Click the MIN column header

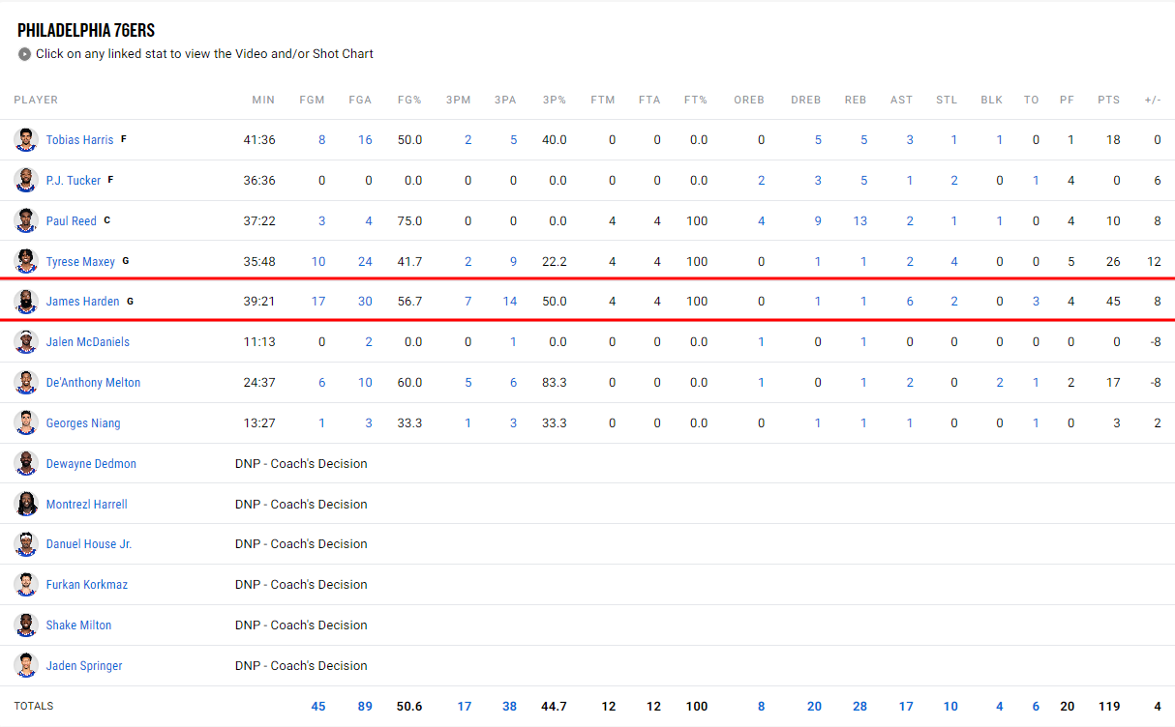pyautogui.click(x=263, y=100)
